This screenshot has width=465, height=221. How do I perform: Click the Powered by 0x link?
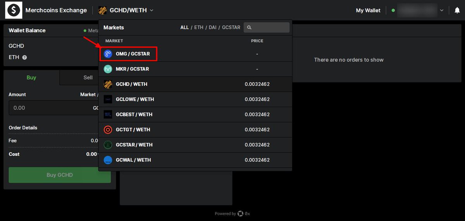pyautogui.click(x=232, y=214)
